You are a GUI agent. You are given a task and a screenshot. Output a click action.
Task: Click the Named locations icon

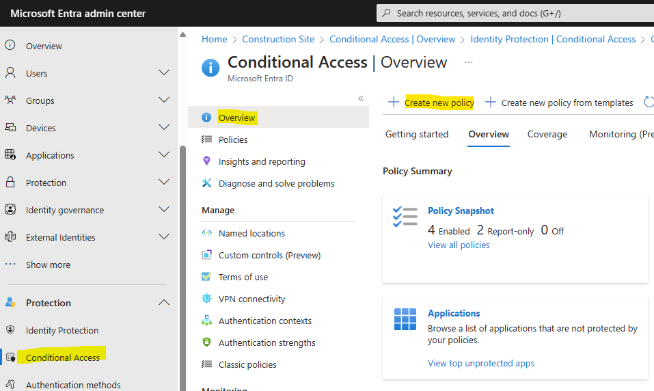click(x=206, y=233)
